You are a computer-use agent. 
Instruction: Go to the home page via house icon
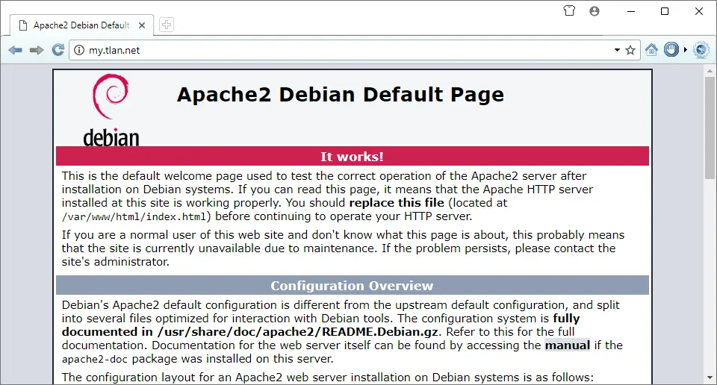click(x=651, y=50)
